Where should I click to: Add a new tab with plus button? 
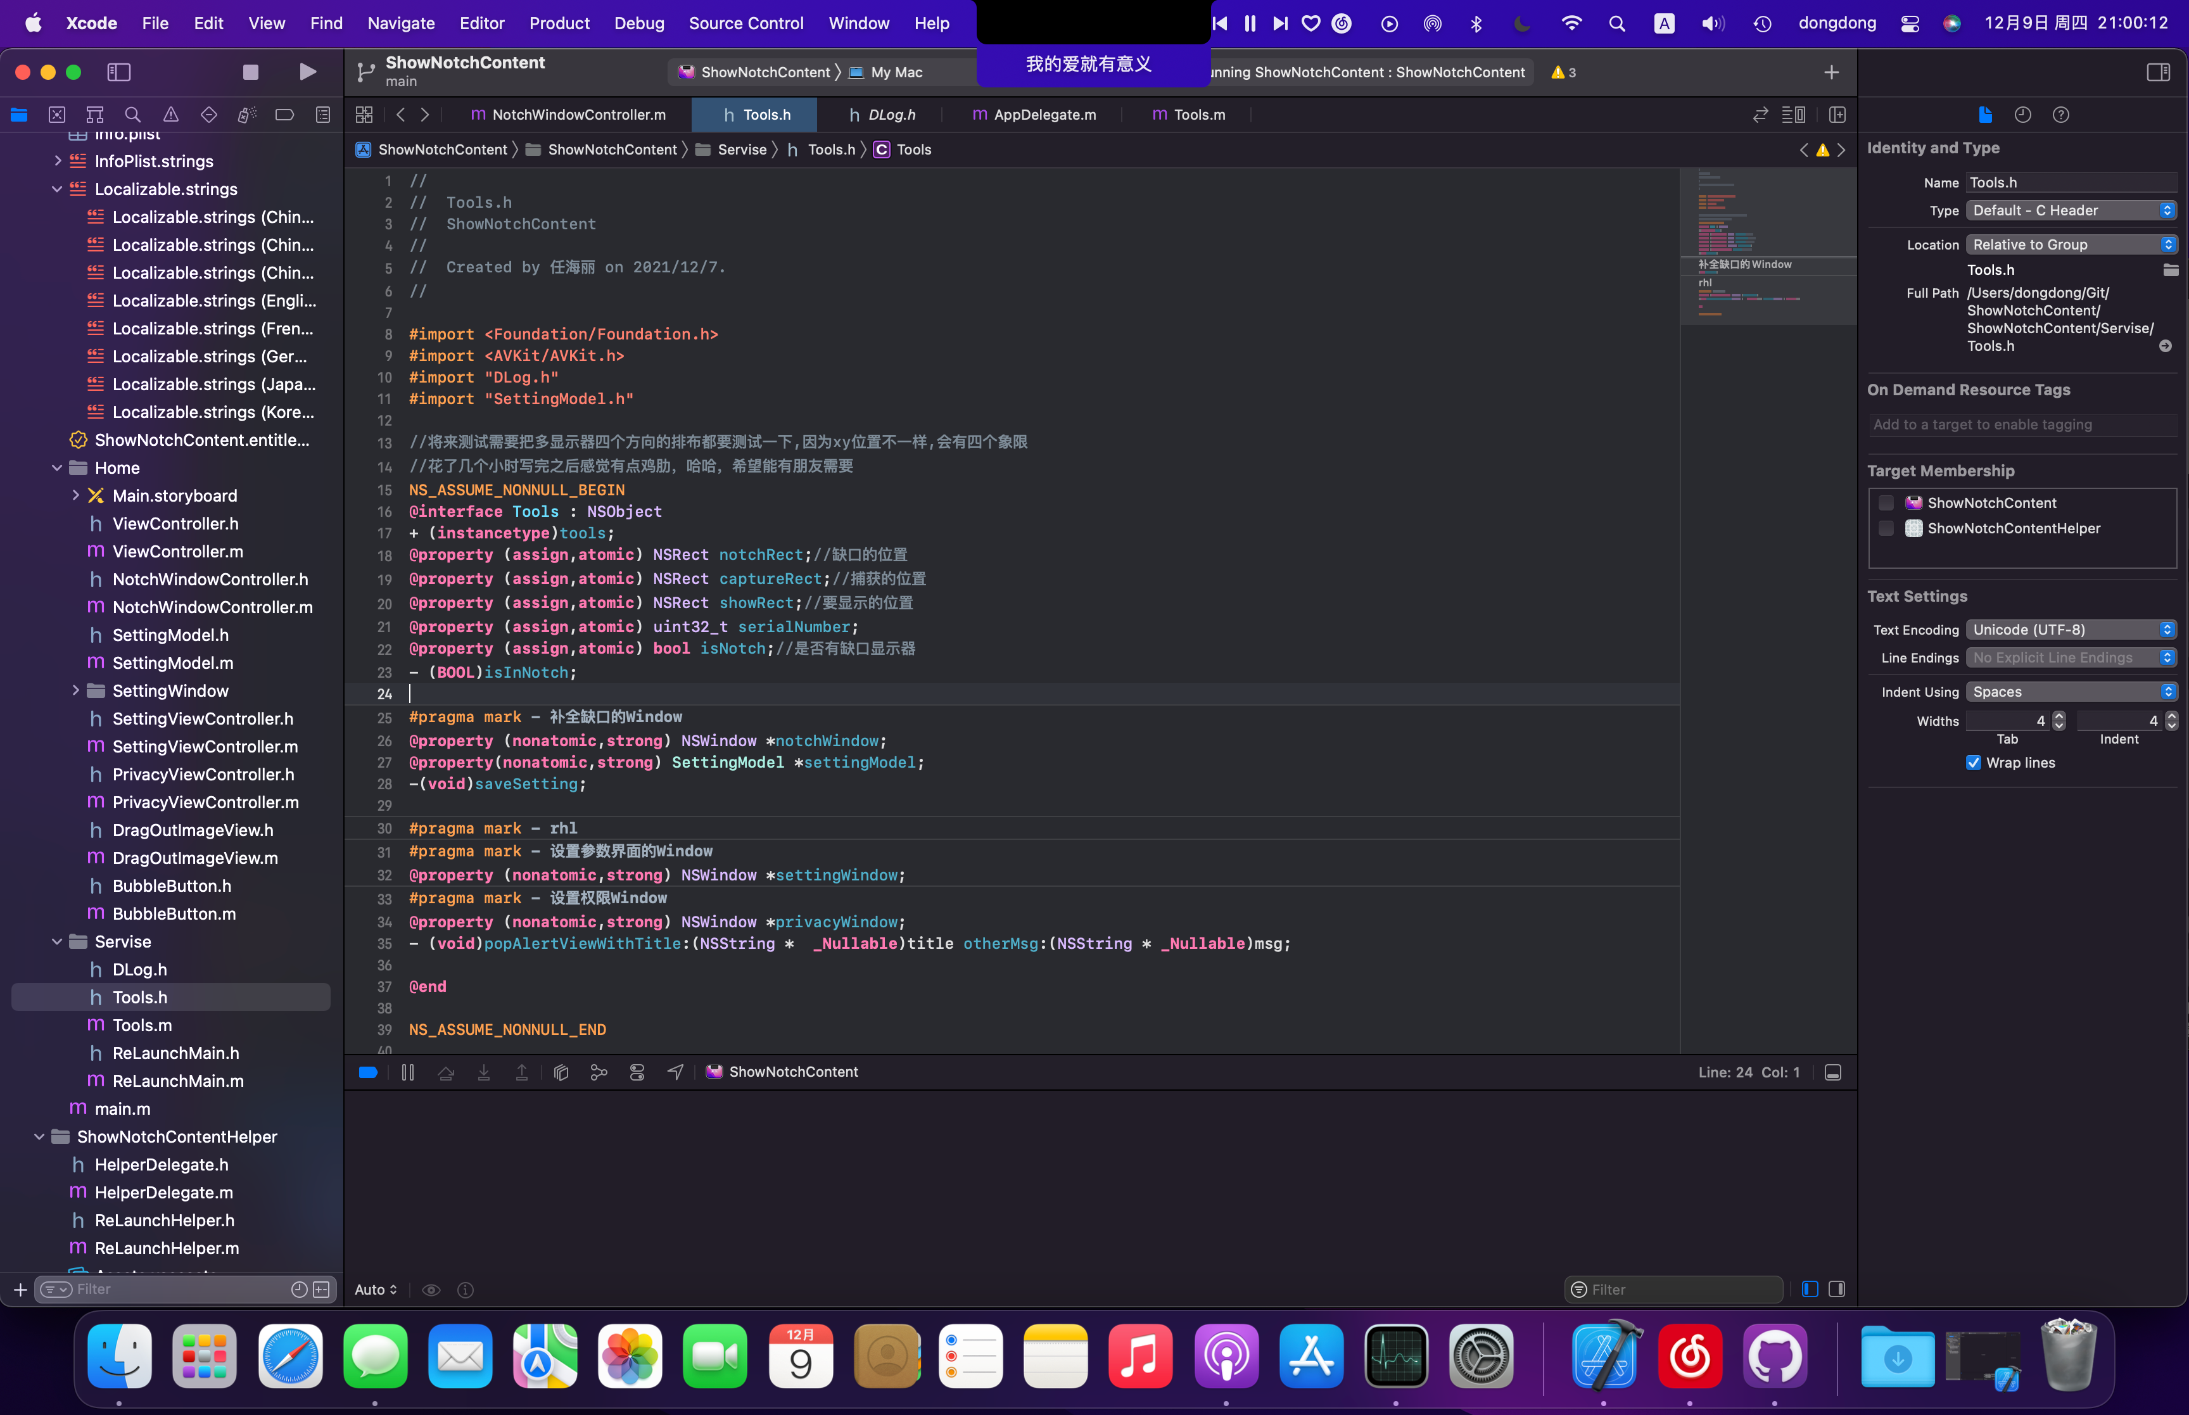point(1832,72)
